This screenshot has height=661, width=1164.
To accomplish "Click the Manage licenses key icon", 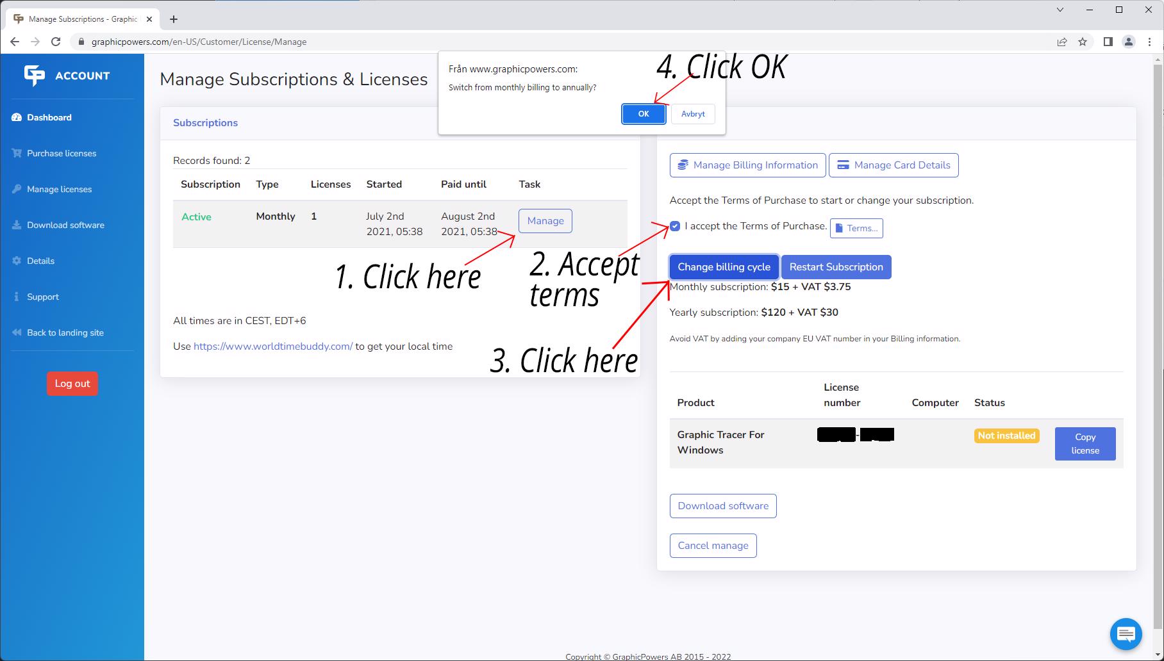I will (17, 189).
